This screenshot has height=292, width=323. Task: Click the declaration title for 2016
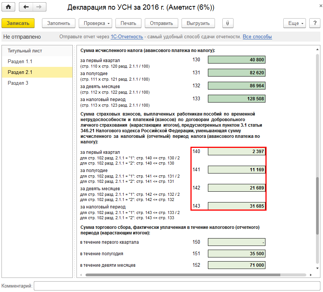coord(141,7)
